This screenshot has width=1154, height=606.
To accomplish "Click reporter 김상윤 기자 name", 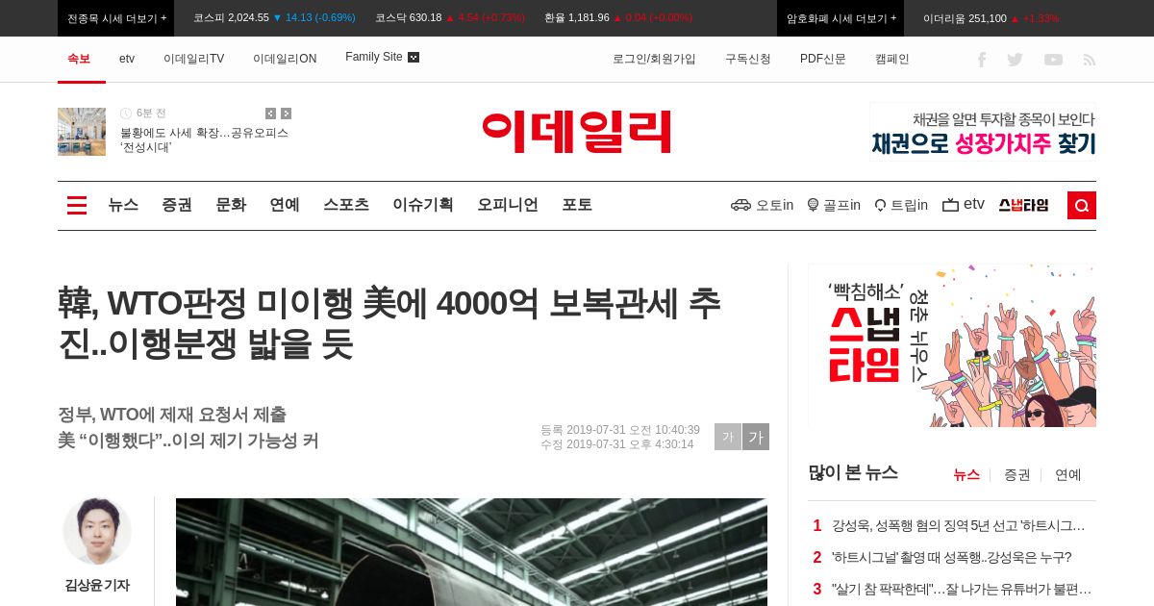I will pos(97,585).
